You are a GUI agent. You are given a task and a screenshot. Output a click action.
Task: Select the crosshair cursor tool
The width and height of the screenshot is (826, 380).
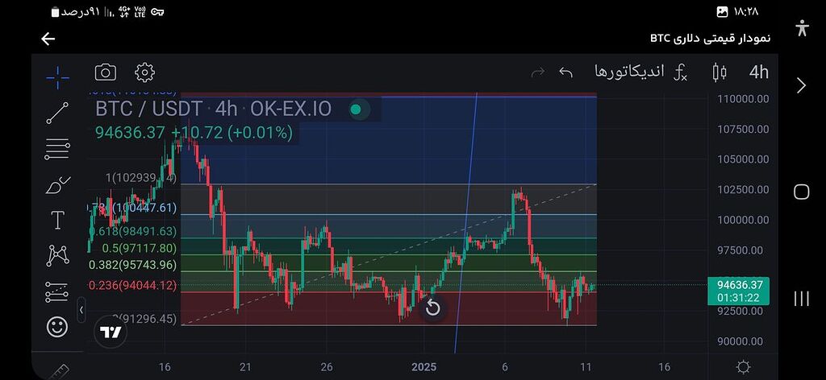(x=57, y=77)
